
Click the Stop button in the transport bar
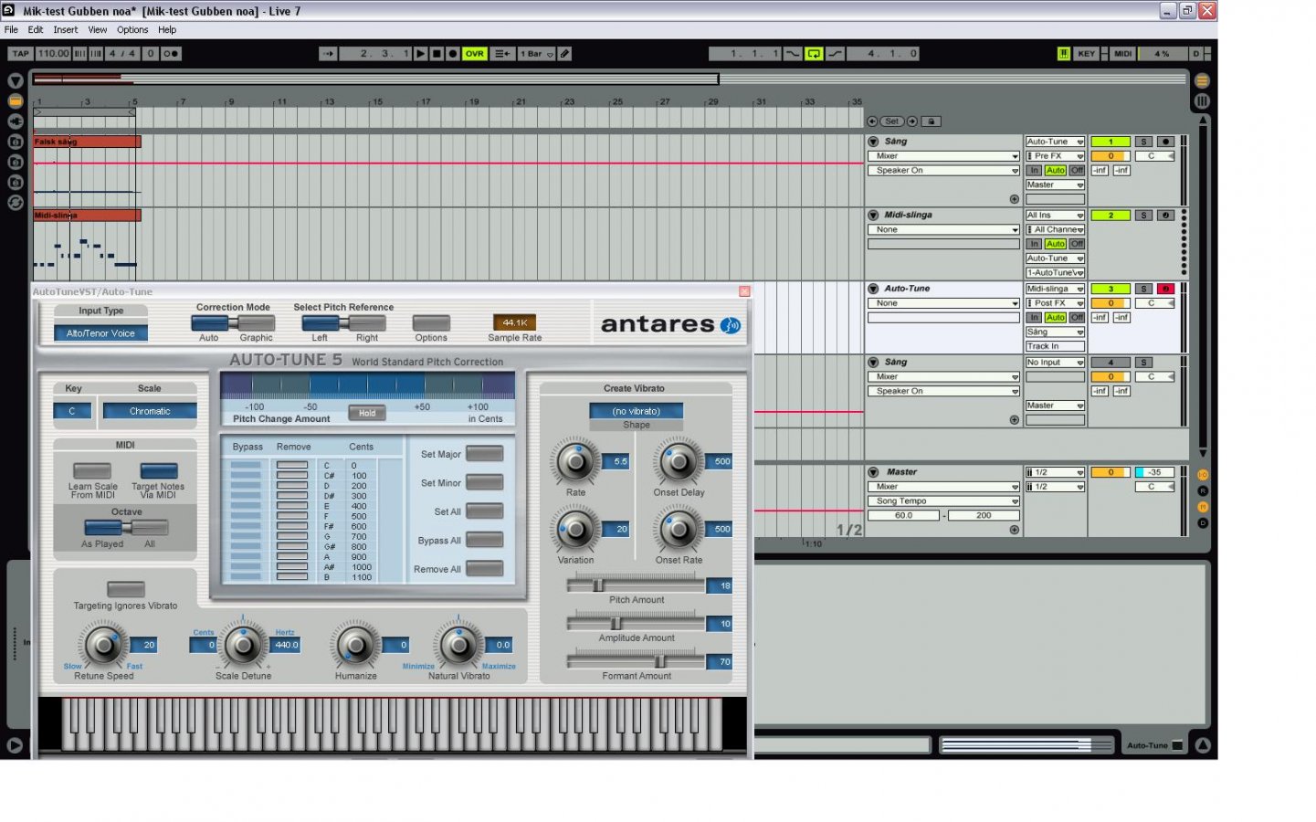(437, 54)
